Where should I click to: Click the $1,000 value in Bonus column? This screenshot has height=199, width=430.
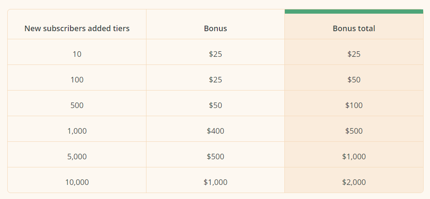[x=215, y=182]
